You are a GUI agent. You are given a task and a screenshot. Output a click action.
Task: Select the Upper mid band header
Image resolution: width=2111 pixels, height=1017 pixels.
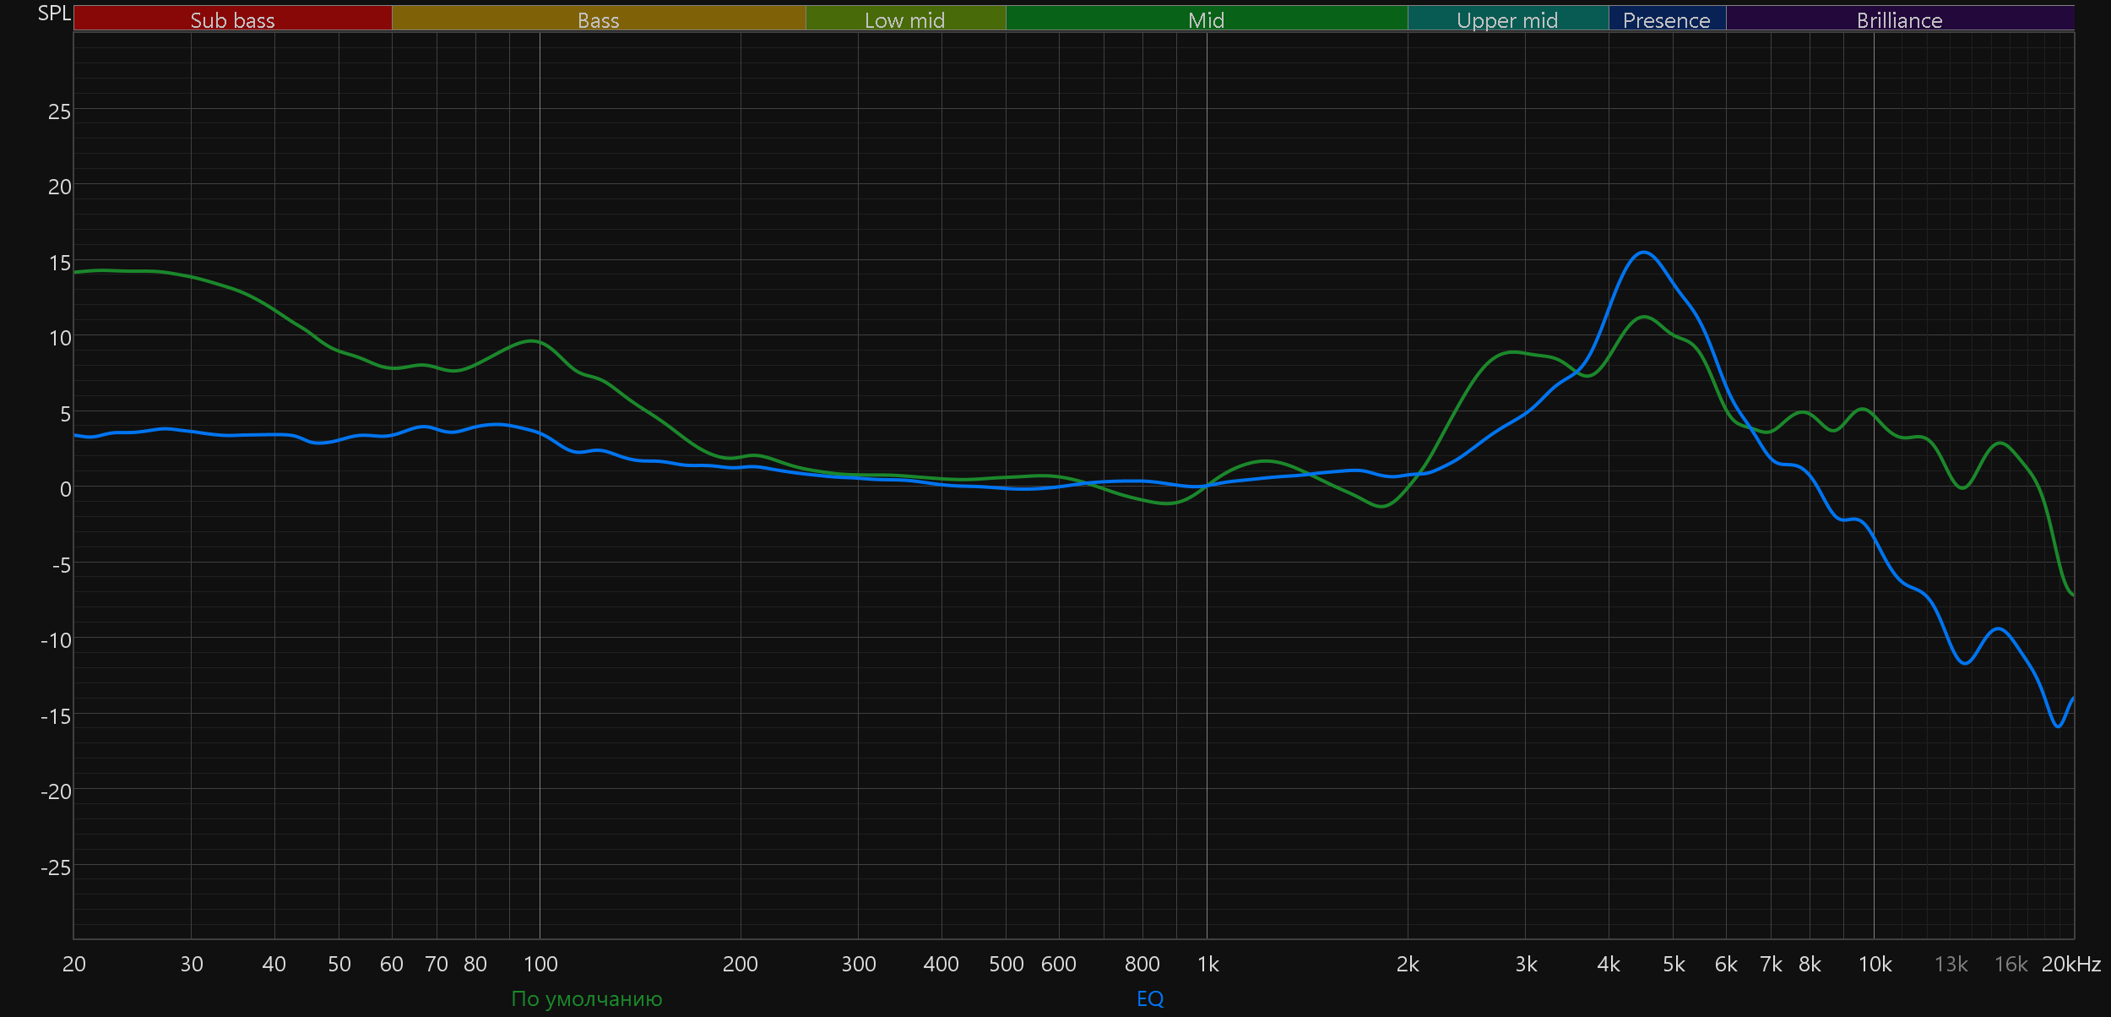tap(1507, 19)
